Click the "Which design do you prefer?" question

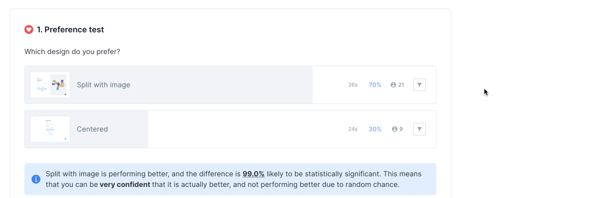[x=72, y=51]
